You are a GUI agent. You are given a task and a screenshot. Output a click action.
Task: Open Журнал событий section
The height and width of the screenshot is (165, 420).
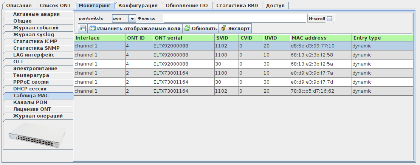[x=38, y=28]
